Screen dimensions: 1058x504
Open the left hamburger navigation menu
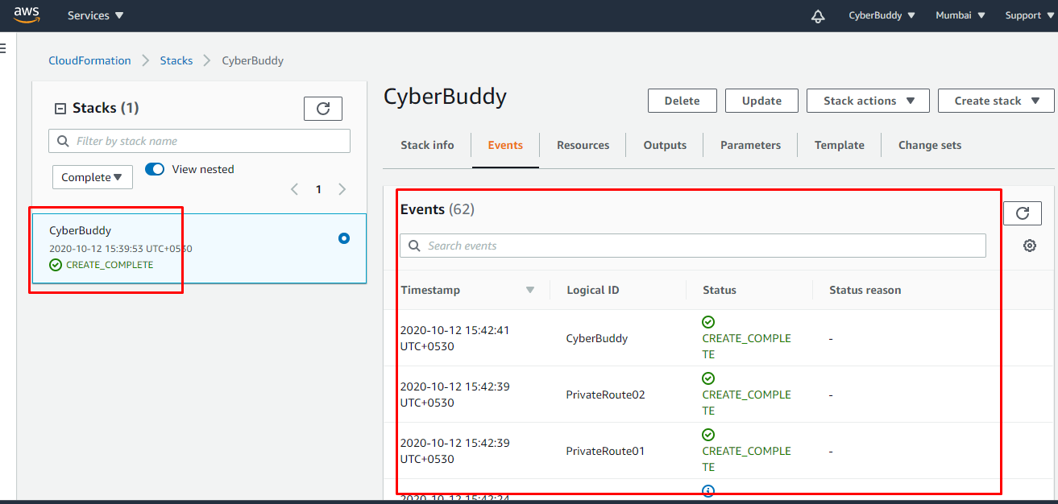tap(3, 48)
